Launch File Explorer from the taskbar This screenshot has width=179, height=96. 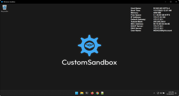(82, 93)
